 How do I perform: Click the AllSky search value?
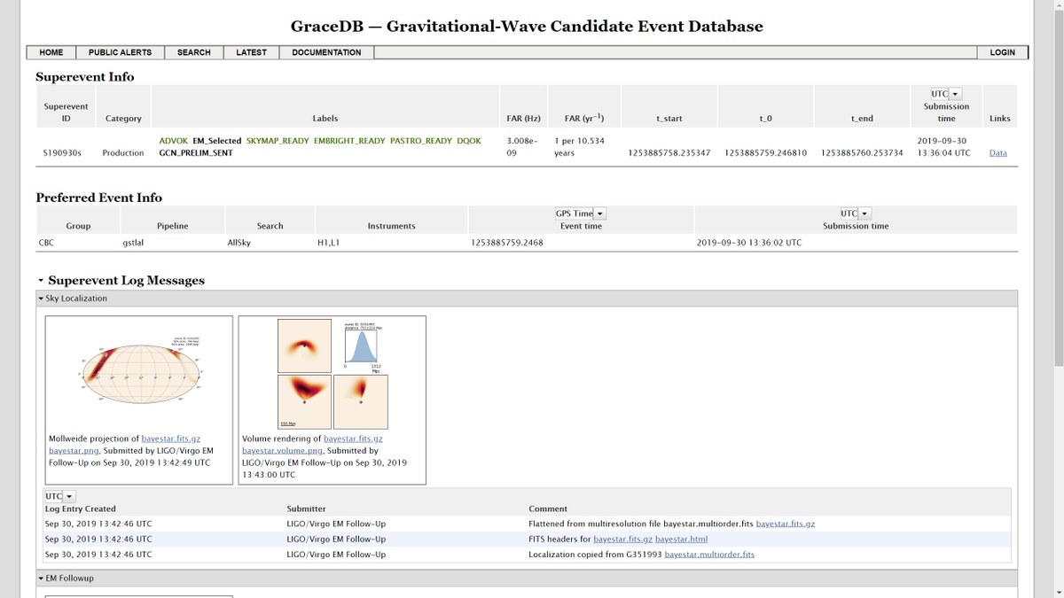tap(239, 242)
